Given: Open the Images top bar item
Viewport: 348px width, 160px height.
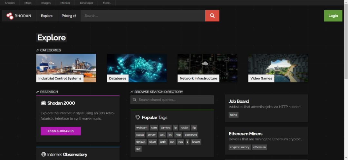Looking at the screenshot, I should [46, 3].
